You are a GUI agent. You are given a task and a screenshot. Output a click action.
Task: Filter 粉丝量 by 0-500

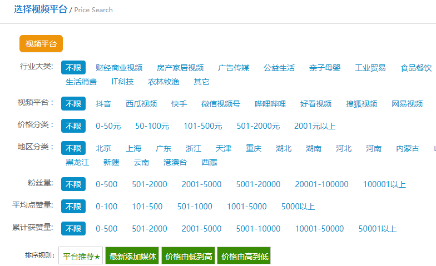point(107,184)
